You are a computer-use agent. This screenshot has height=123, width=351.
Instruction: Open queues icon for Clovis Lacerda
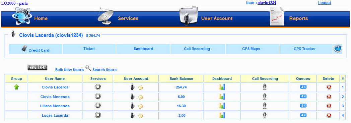coord(303,87)
